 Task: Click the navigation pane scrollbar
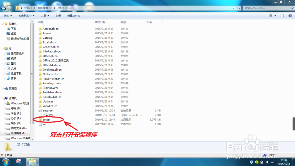[x=32, y=74]
